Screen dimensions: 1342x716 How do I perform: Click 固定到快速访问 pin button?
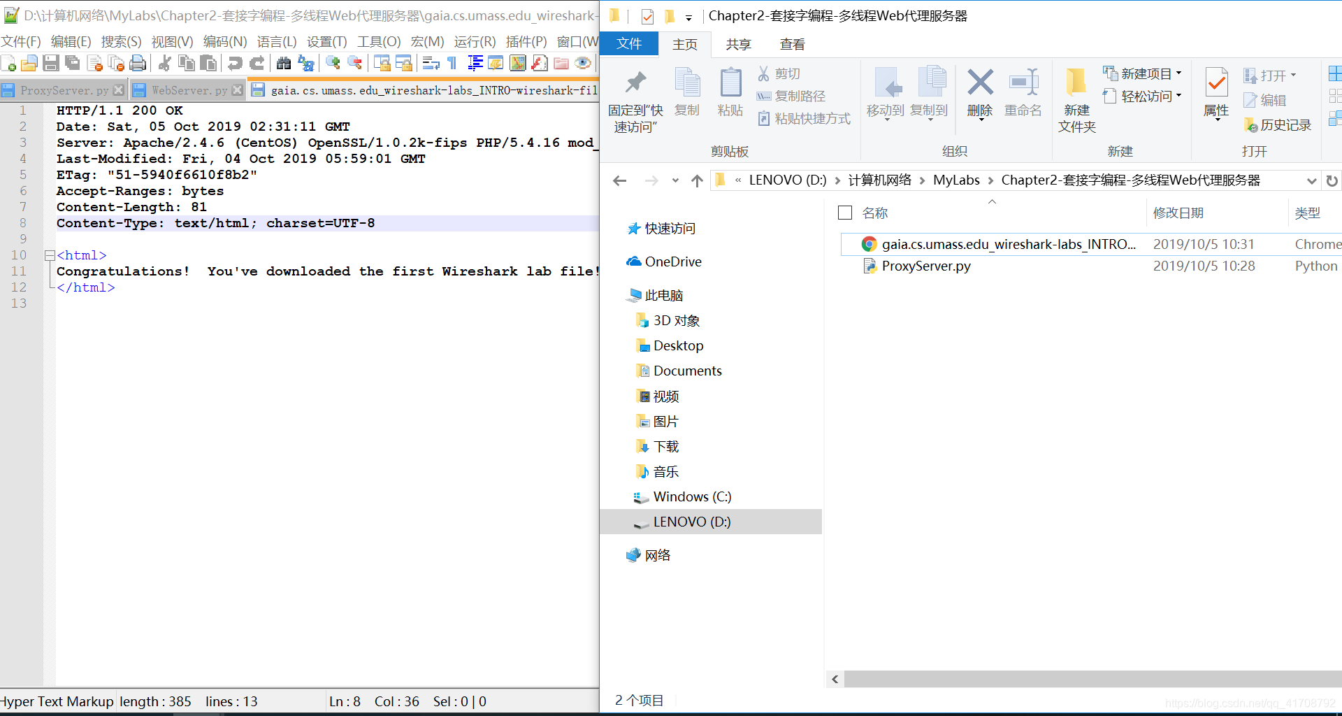tap(635, 101)
